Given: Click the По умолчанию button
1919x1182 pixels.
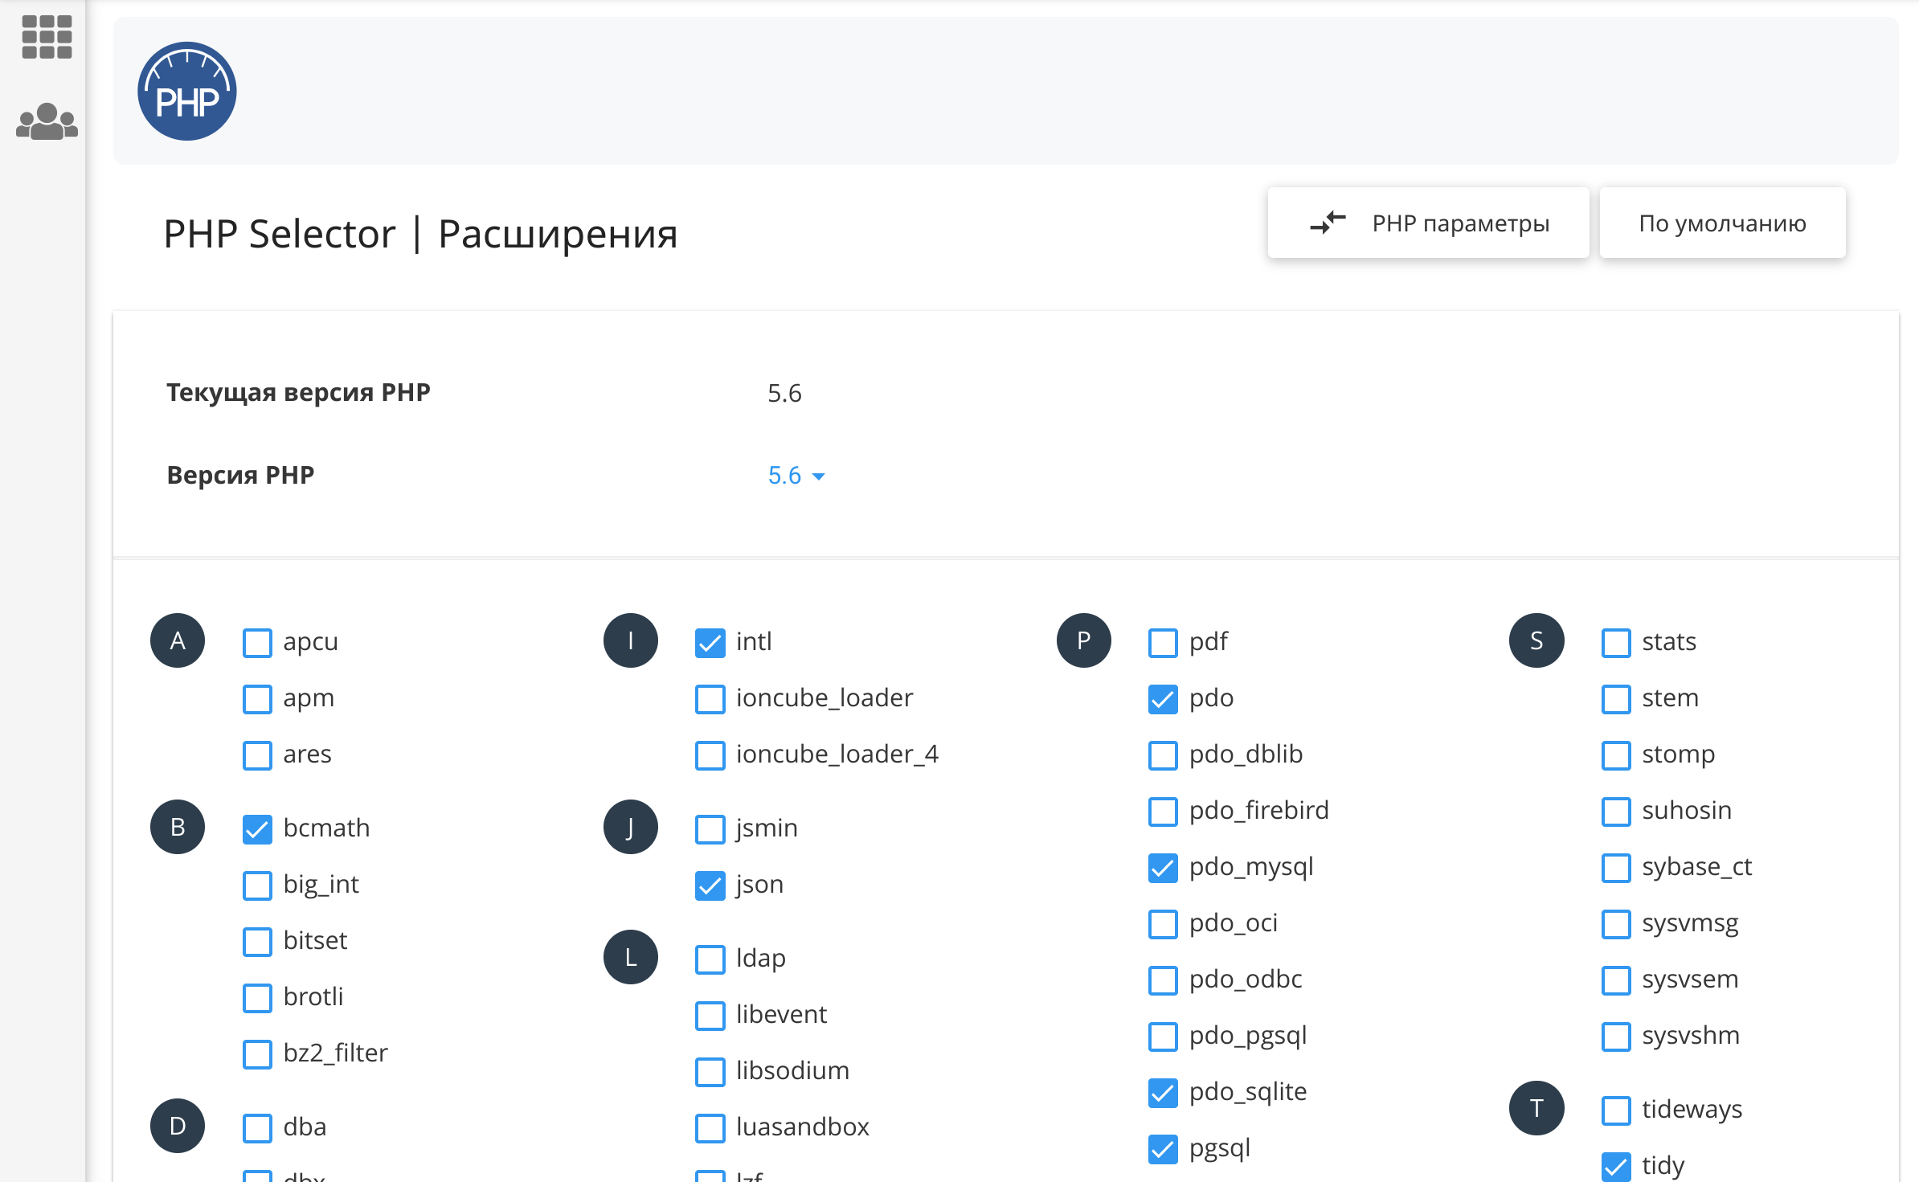Looking at the screenshot, I should tap(1722, 223).
